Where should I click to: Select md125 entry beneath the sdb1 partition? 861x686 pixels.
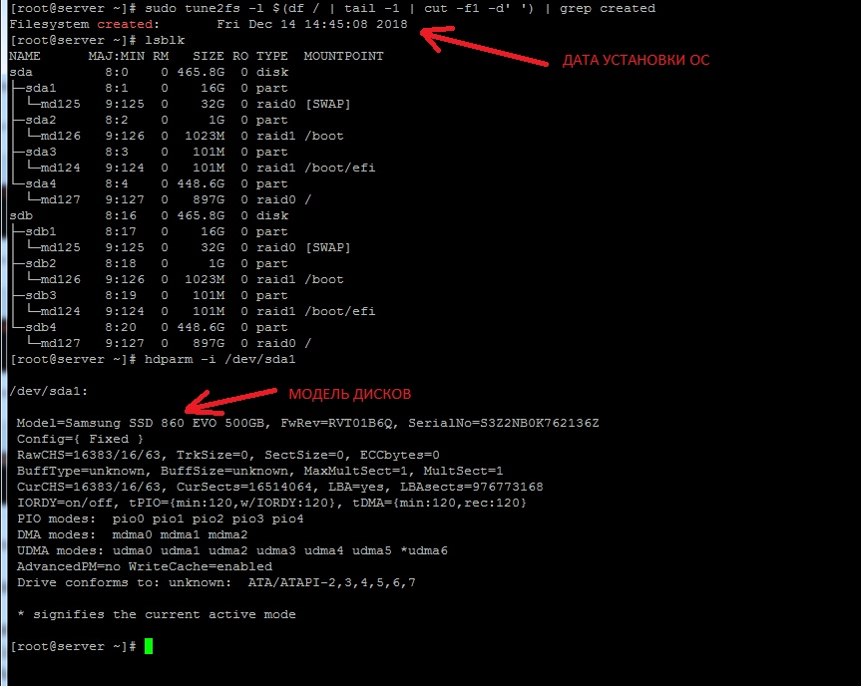(x=60, y=247)
